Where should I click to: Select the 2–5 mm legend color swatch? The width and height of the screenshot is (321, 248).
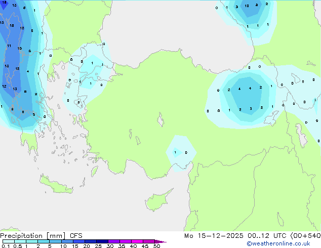tap(44, 241)
